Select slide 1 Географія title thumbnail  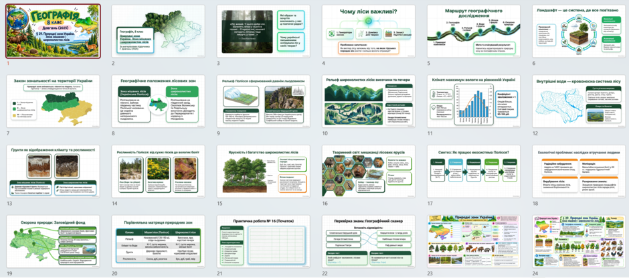(53, 31)
